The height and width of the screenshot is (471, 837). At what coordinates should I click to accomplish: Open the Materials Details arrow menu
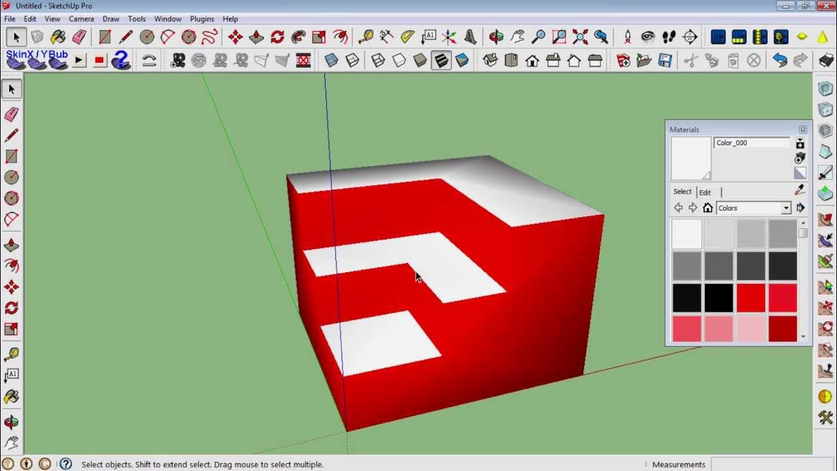[800, 208]
